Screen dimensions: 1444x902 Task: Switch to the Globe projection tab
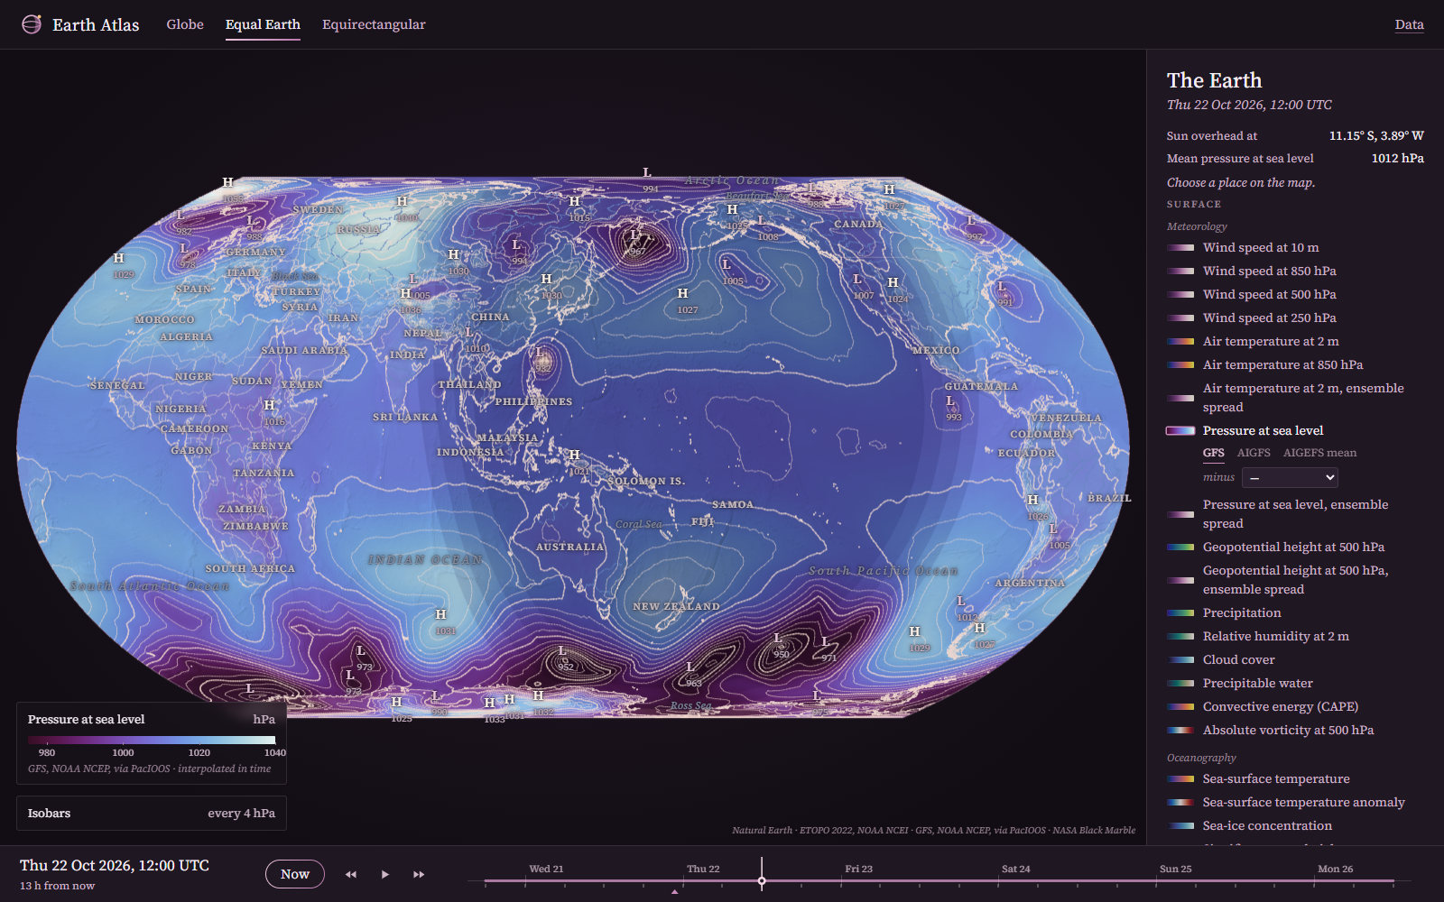[x=185, y=24]
